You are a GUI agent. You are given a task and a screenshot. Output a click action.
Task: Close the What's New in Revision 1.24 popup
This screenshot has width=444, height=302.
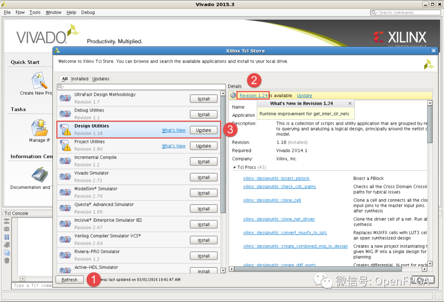[x=350, y=103]
